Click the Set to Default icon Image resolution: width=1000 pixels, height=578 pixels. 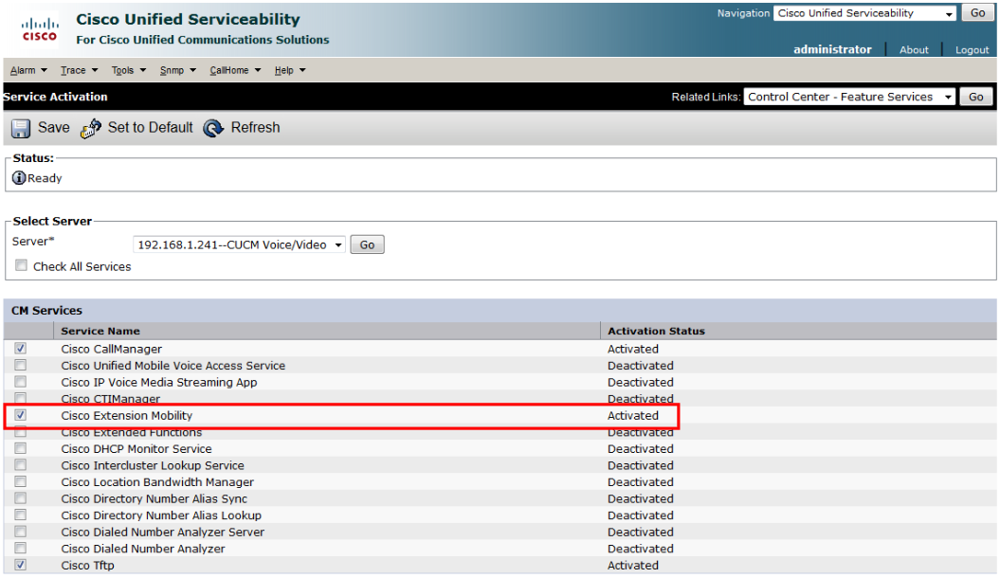coord(91,128)
